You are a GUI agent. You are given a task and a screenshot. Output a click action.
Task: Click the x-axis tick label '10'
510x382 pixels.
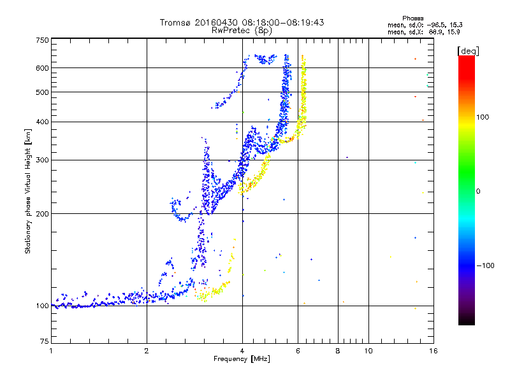[368, 351]
